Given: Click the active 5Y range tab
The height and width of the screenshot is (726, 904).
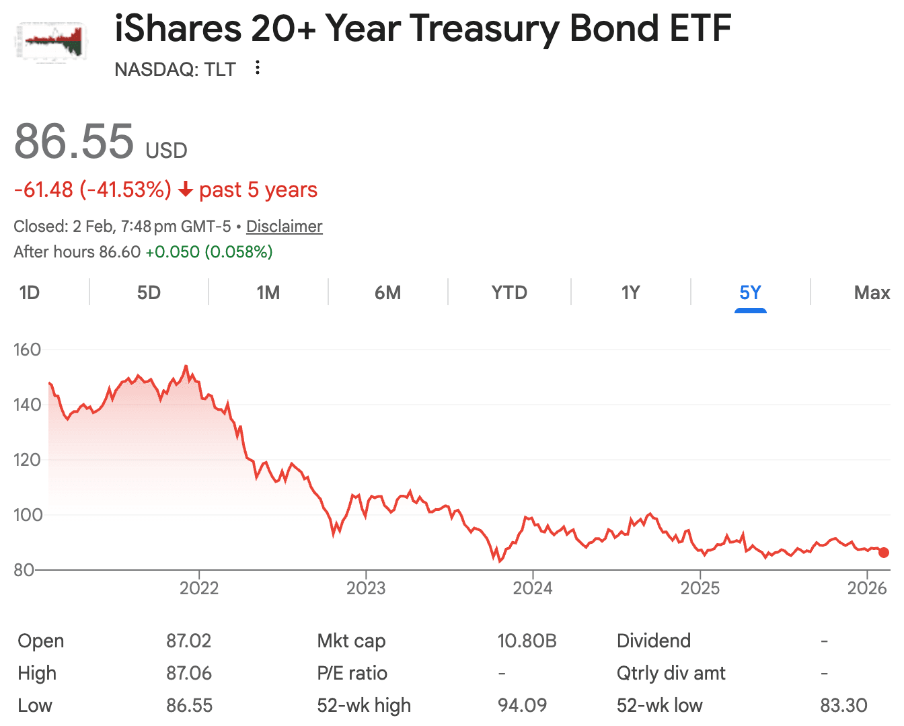Looking at the screenshot, I should [750, 293].
